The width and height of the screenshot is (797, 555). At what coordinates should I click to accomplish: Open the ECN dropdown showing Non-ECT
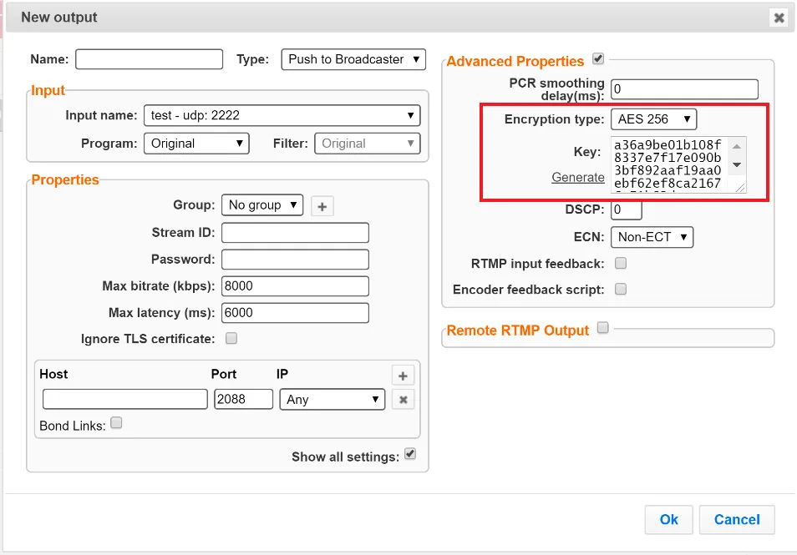click(x=652, y=237)
